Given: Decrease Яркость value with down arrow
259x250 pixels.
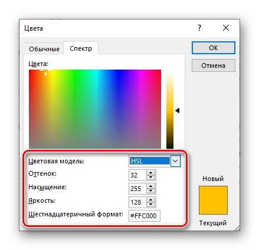Looking at the screenshot, I should point(151,205).
